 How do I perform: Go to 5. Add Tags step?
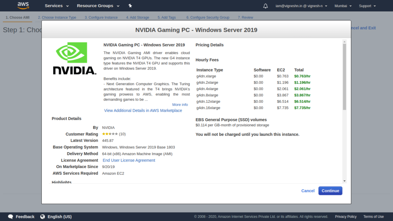click(167, 18)
